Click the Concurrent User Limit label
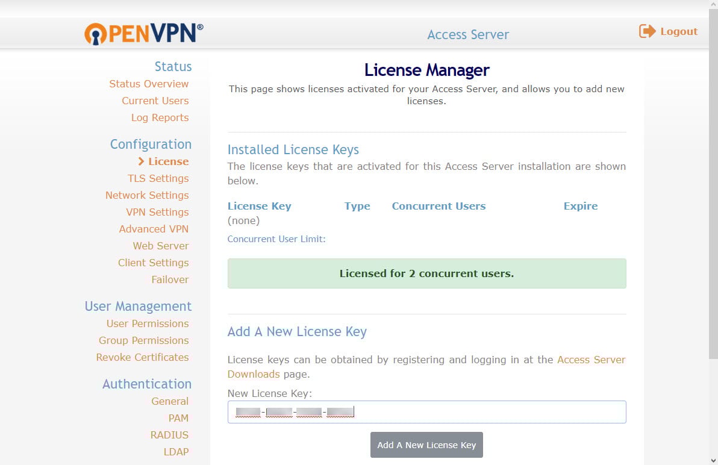 277,239
